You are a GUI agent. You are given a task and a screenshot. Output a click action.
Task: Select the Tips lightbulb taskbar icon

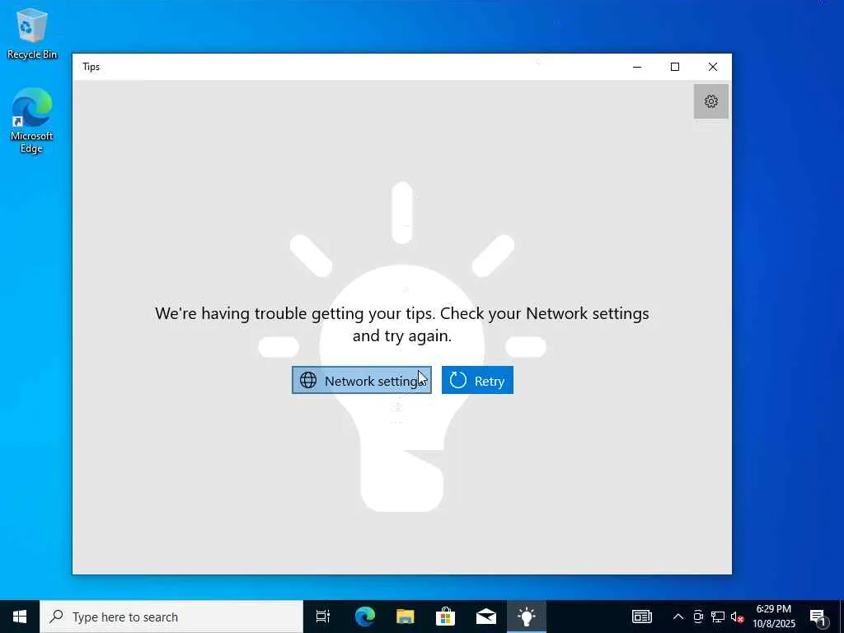coord(526,617)
